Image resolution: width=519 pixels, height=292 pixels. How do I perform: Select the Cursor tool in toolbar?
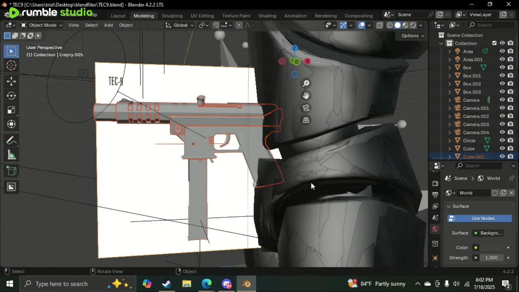pos(11,65)
